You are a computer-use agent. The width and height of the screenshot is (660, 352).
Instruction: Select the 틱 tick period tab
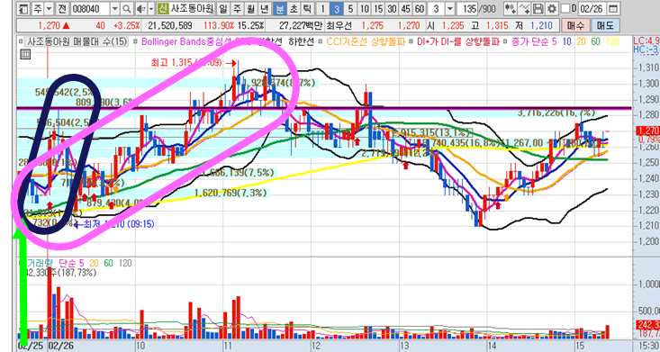pos(307,8)
